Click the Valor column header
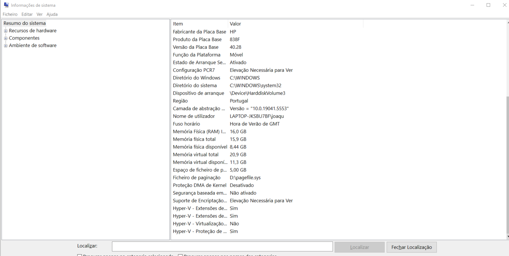Viewport: 509px width, 256px height. pyautogui.click(x=296, y=24)
